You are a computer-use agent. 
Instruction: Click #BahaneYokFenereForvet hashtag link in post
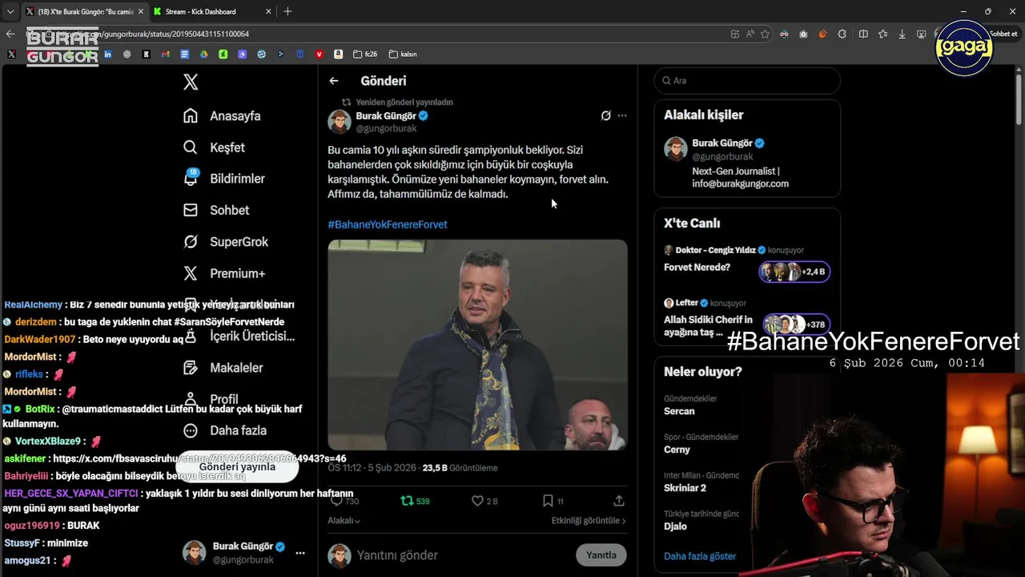[x=388, y=224]
